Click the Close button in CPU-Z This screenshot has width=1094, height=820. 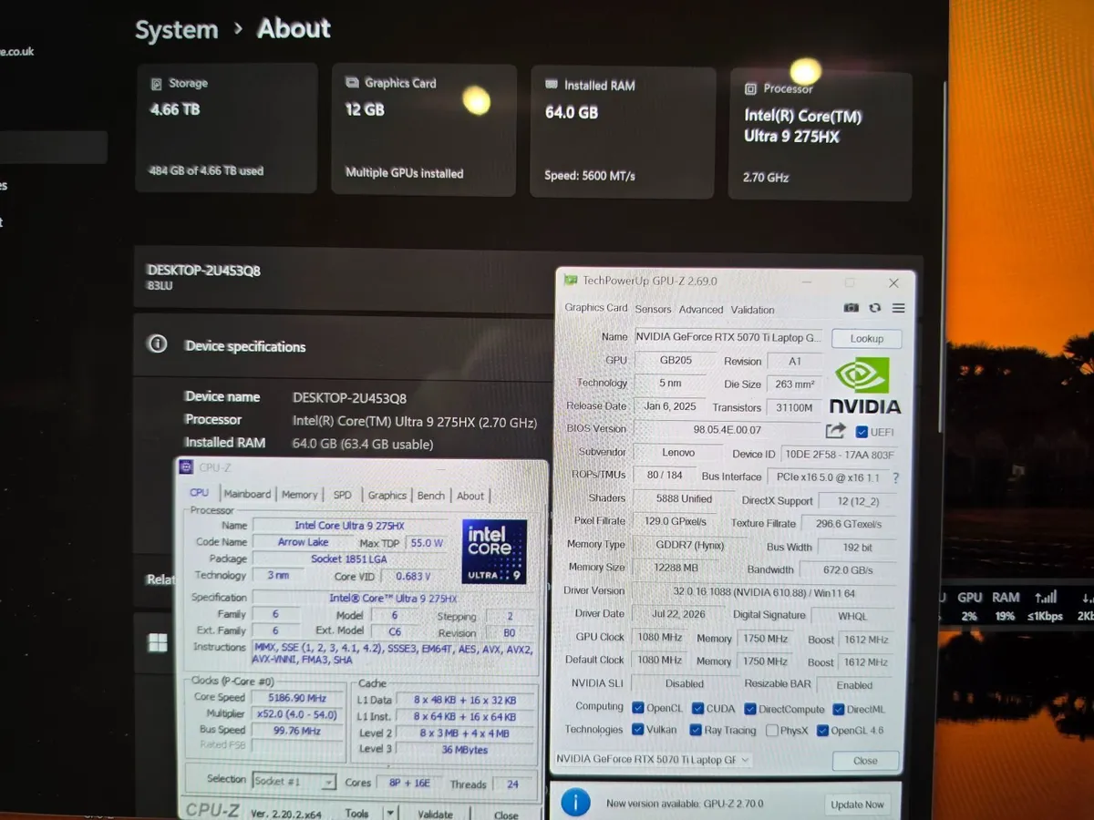tap(505, 815)
